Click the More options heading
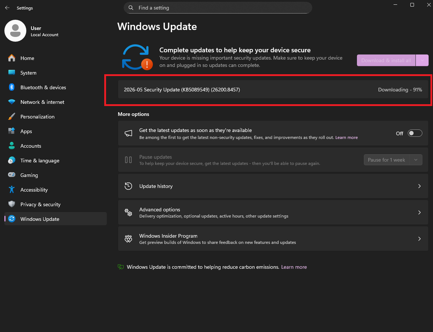Image resolution: width=433 pixels, height=332 pixels. (x=133, y=114)
